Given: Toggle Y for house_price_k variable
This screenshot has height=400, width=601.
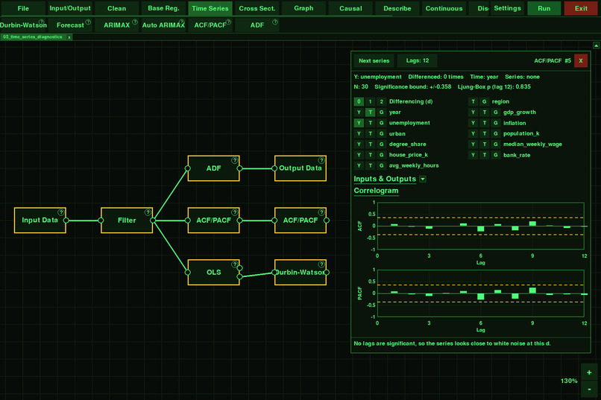Looking at the screenshot, I should tap(359, 155).
